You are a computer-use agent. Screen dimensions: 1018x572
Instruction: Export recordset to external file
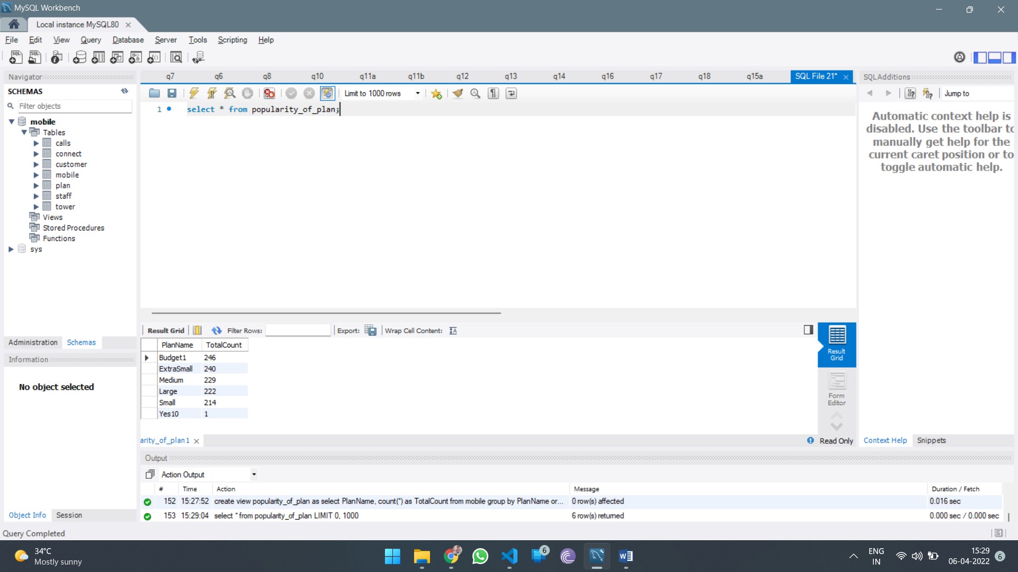371,330
